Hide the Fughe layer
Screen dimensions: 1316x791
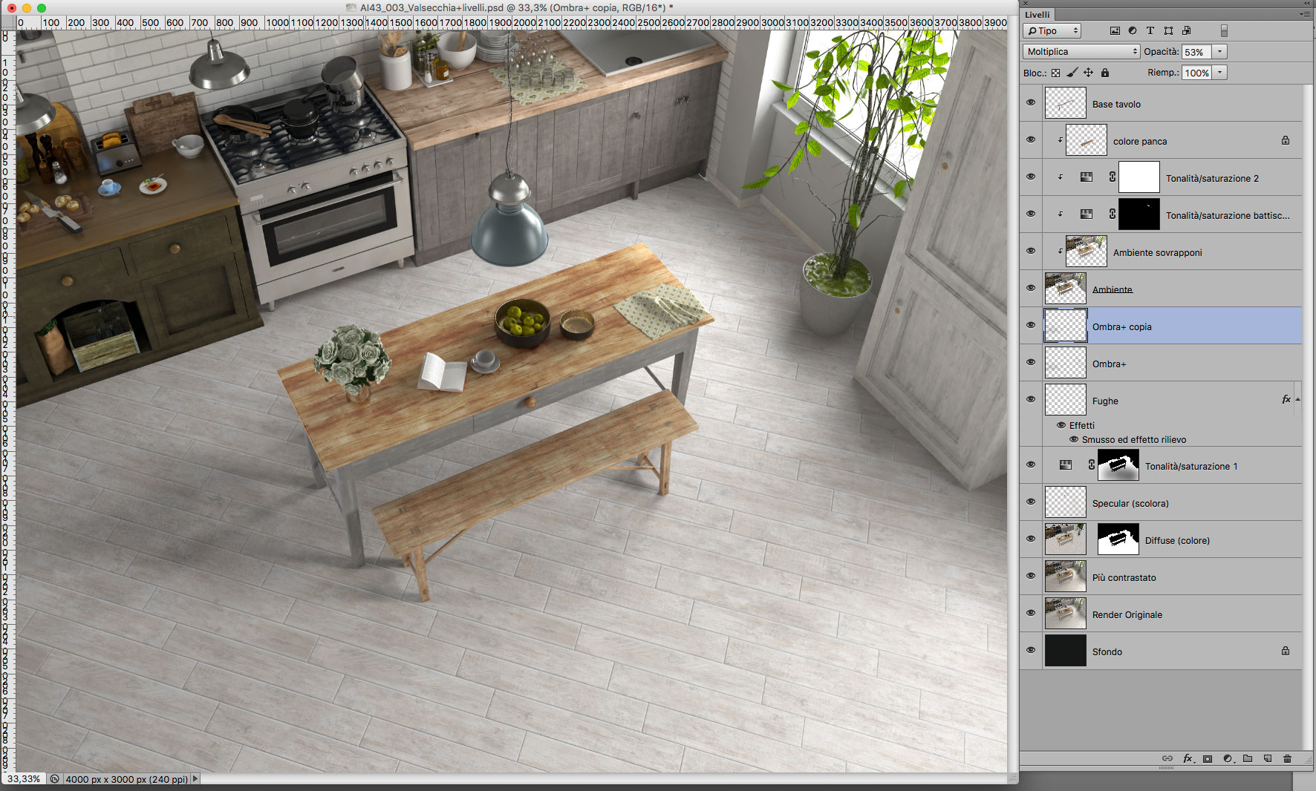click(1031, 400)
